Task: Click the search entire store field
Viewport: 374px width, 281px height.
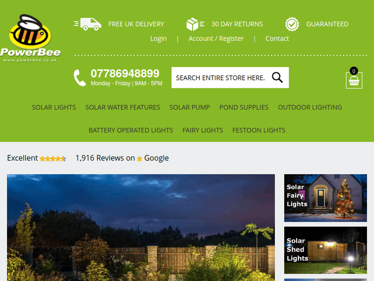Action: point(230,77)
